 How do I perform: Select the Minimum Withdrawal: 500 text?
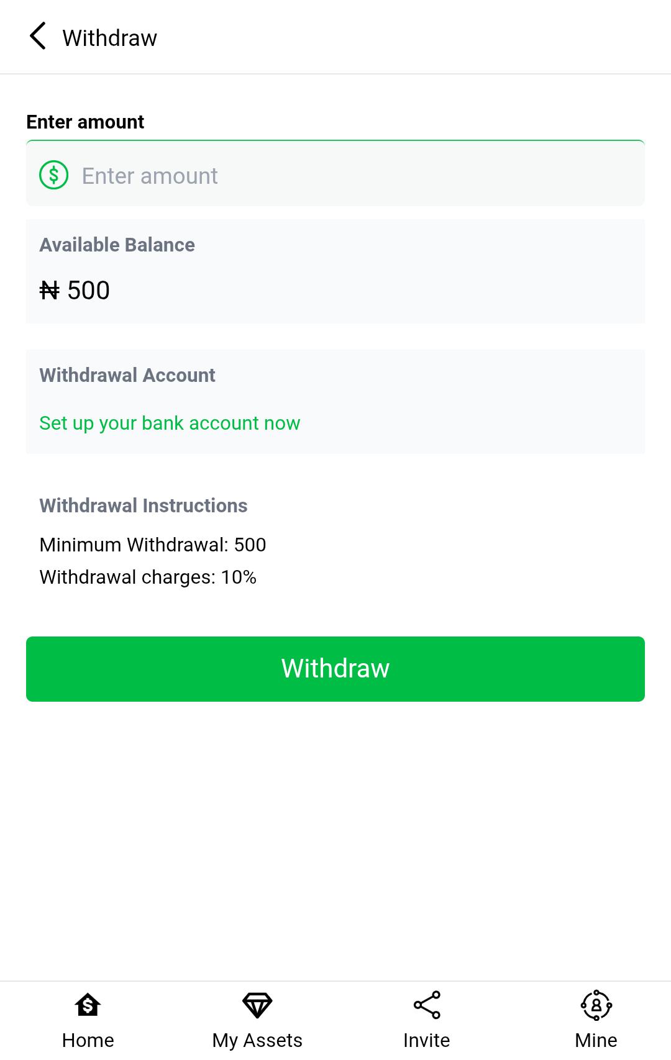[x=152, y=545]
